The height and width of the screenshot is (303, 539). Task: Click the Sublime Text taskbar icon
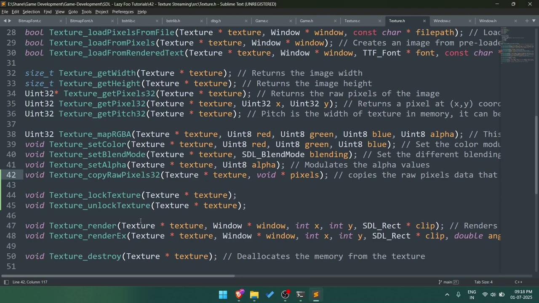316,295
